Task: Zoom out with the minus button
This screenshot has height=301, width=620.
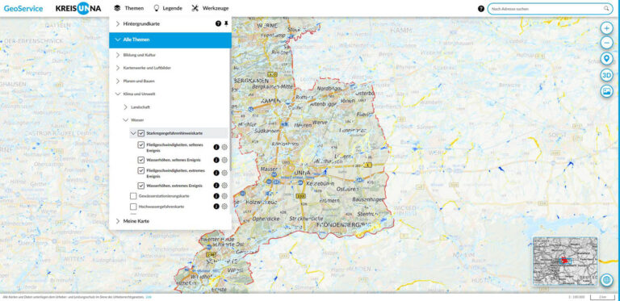Action: click(x=606, y=43)
